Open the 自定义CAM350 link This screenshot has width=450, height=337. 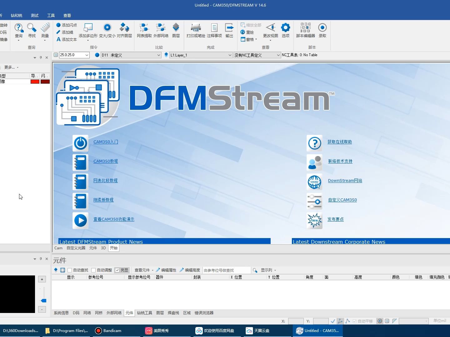click(x=342, y=200)
